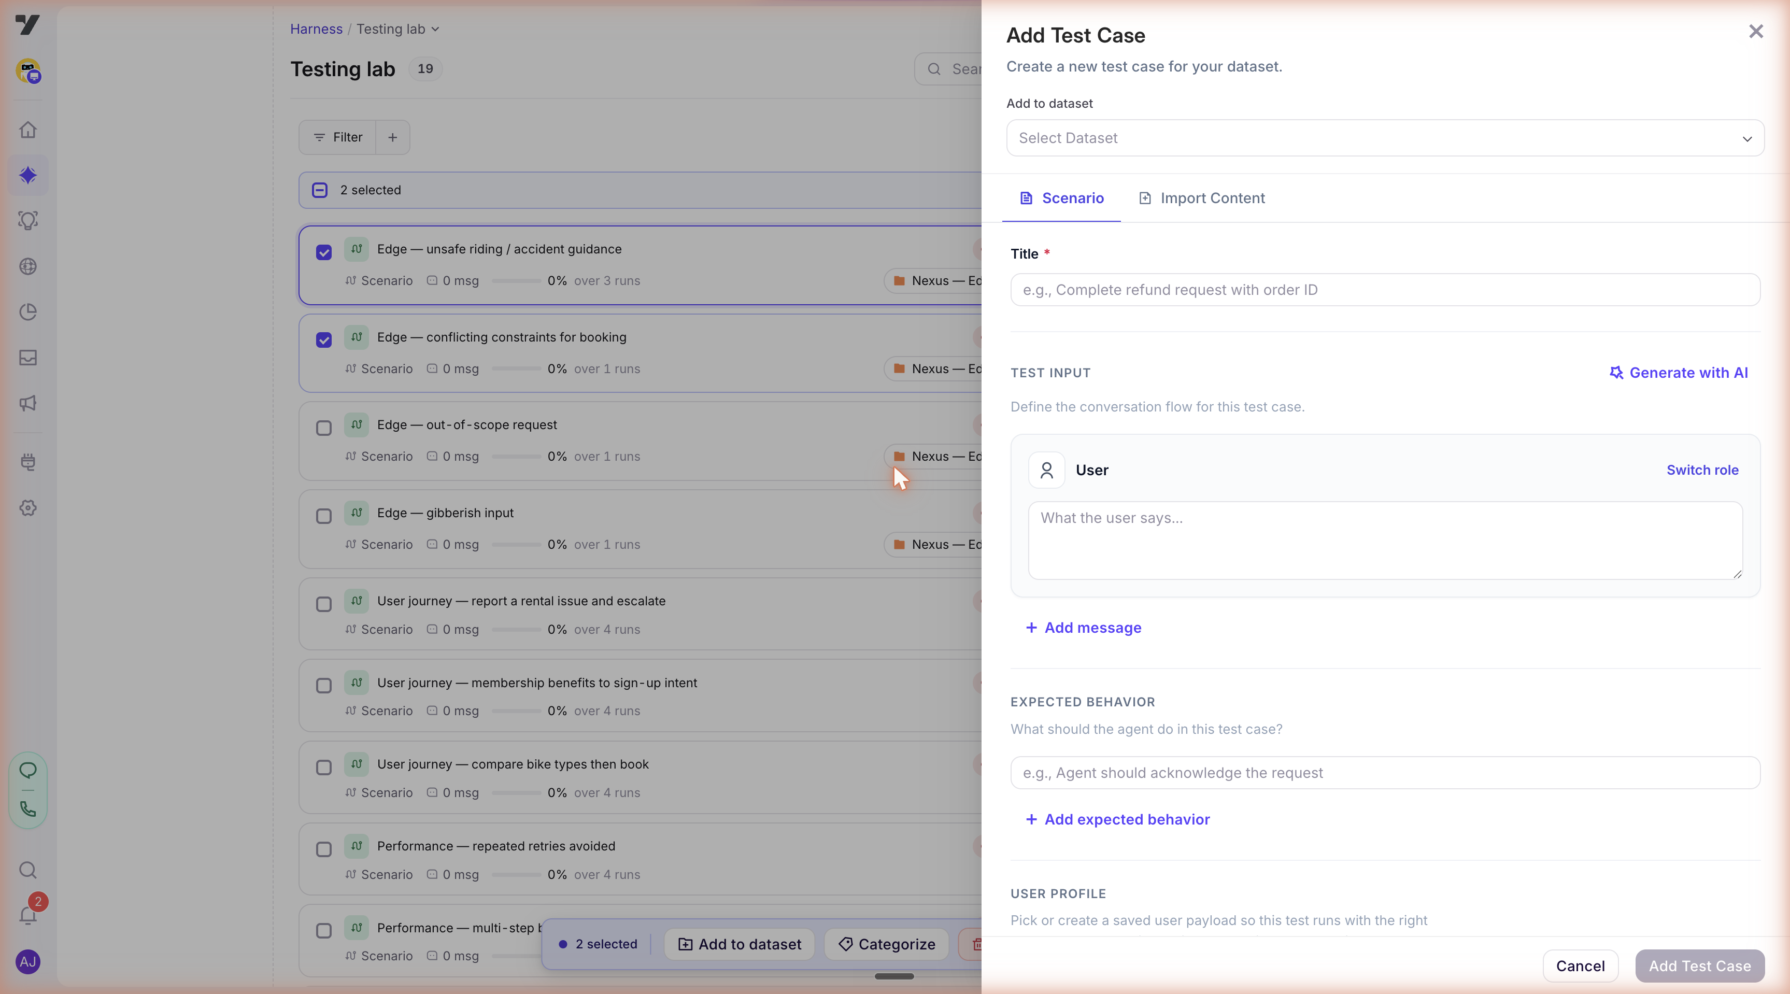Open the globe icon in sidebar

click(x=28, y=266)
